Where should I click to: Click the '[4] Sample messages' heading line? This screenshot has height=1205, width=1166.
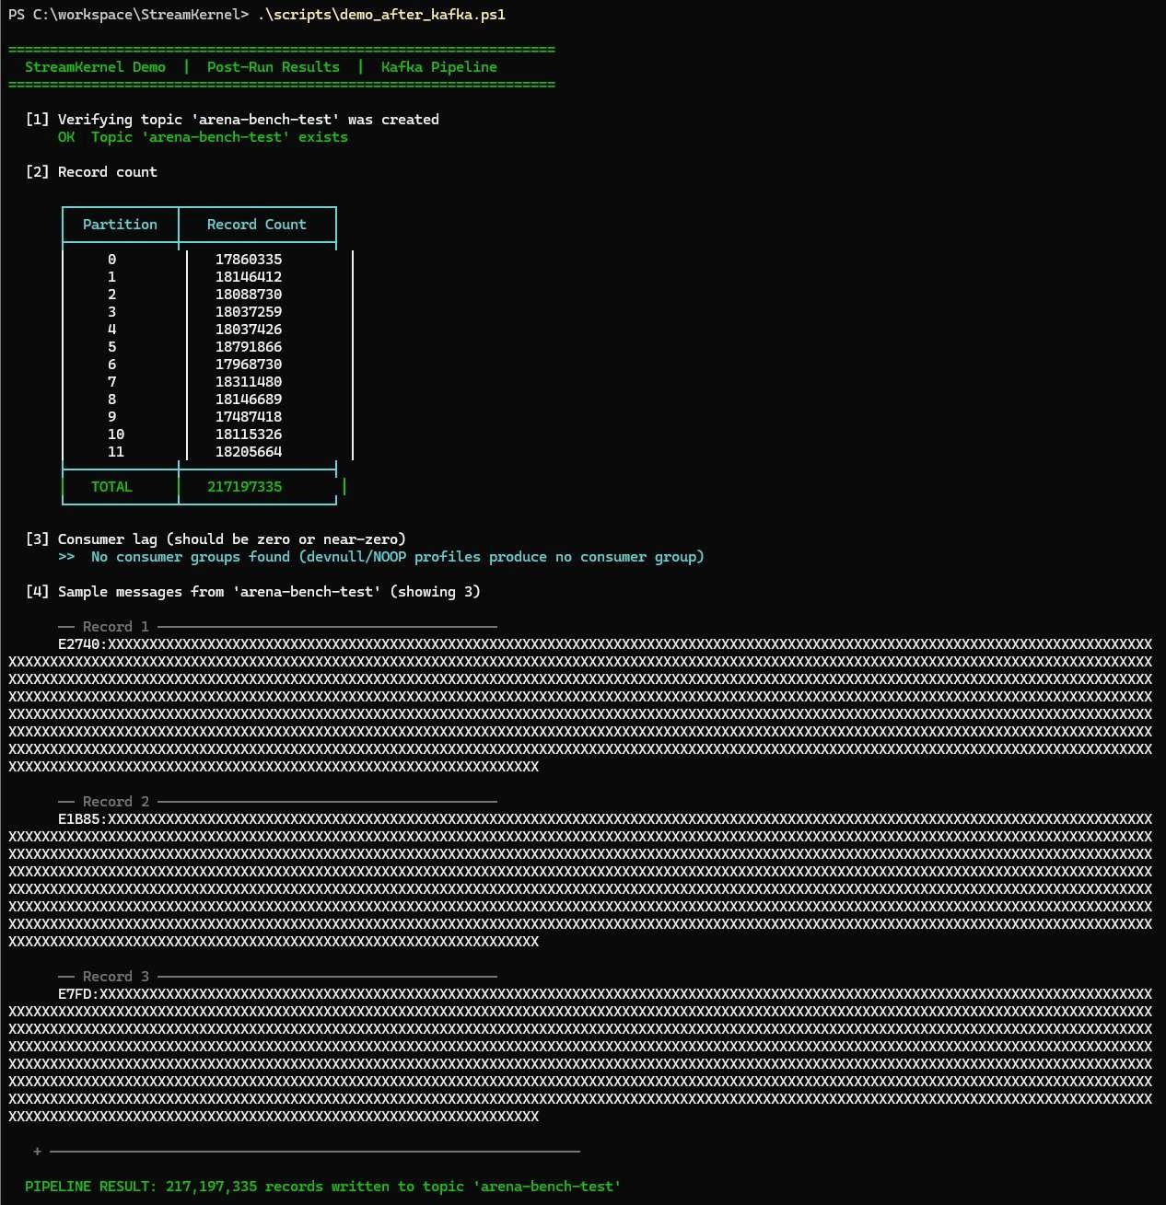[x=253, y=592]
